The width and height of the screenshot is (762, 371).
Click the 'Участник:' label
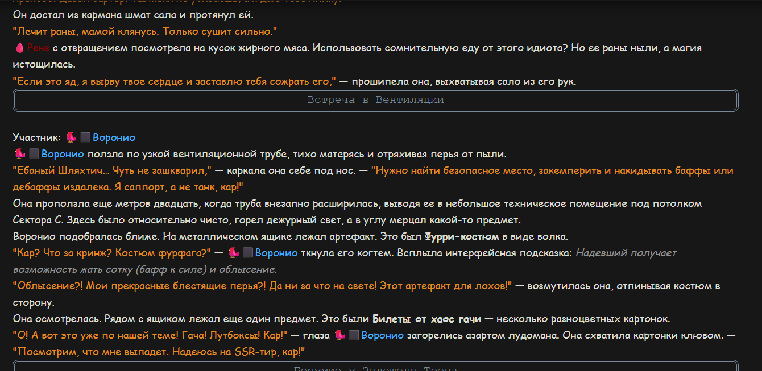tap(36, 137)
